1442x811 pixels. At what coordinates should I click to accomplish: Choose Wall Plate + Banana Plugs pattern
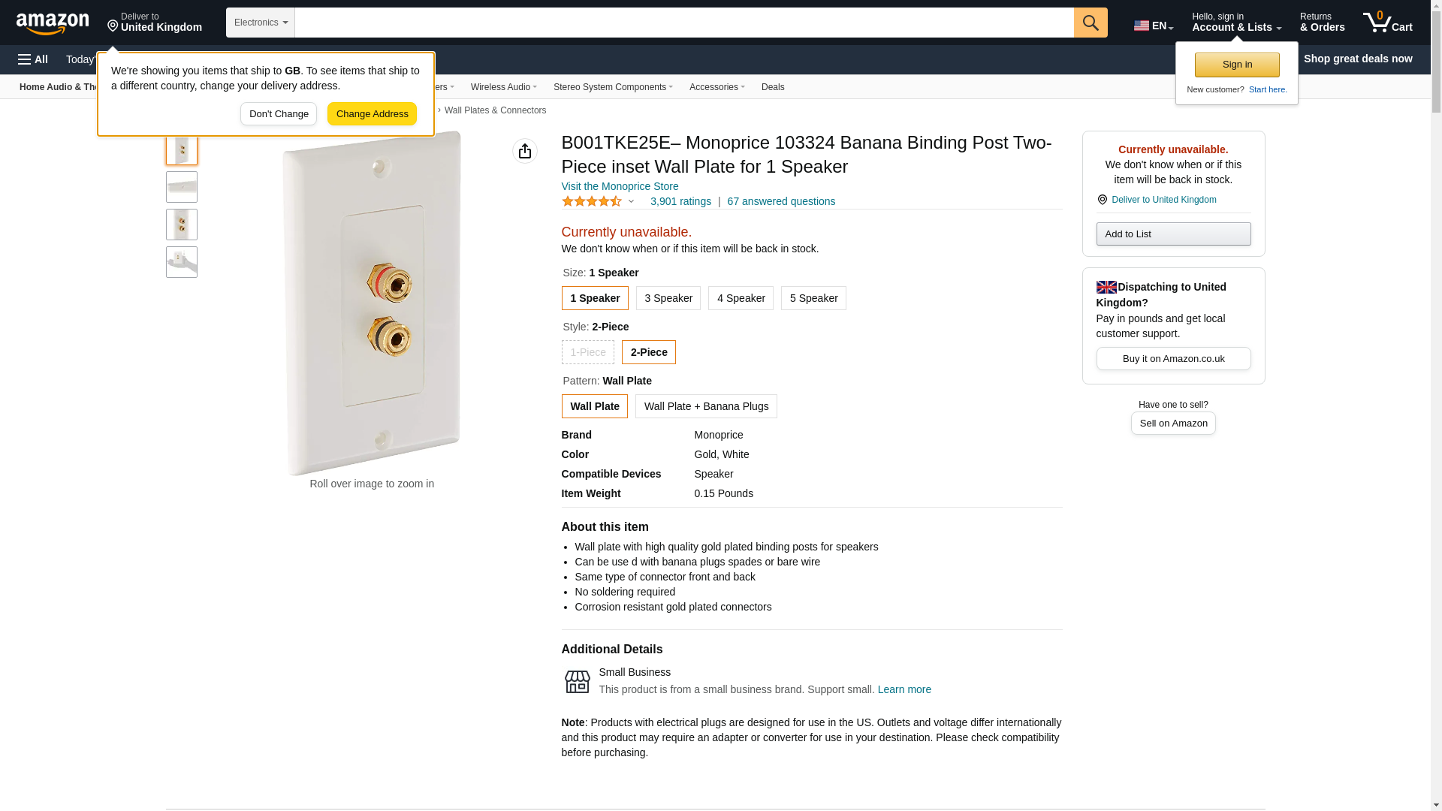(x=706, y=406)
